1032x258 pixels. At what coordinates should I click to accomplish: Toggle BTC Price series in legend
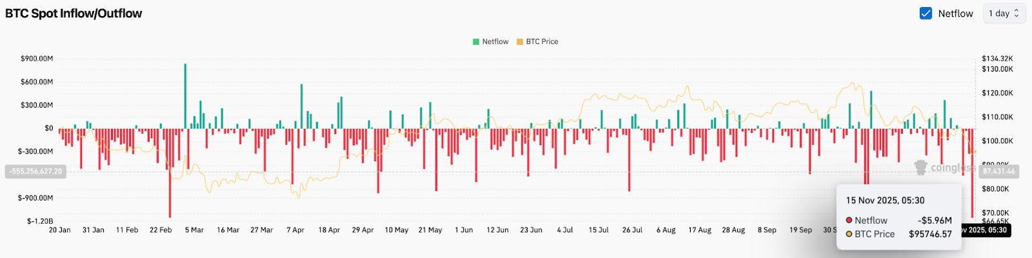tap(542, 42)
